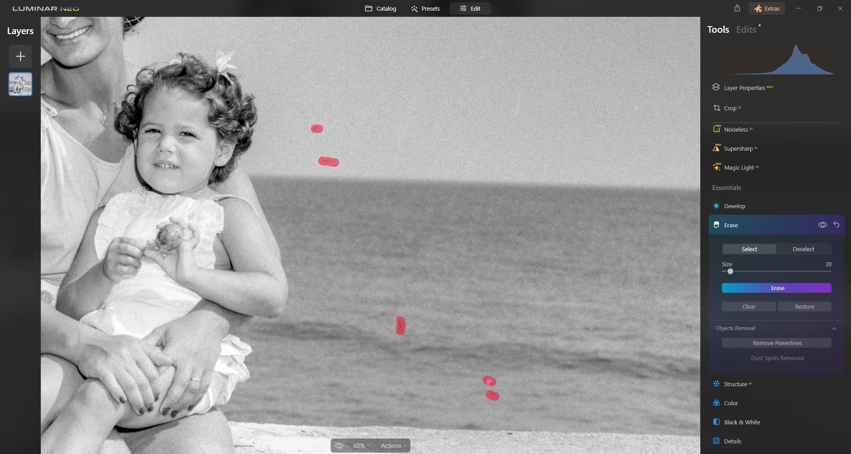Toggle Erase tool visibility eye icon

(x=822, y=225)
